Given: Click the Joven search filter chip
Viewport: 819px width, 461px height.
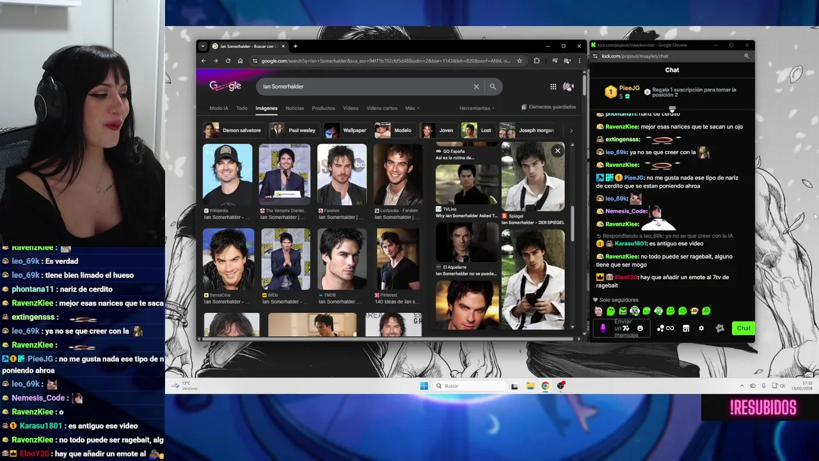Looking at the screenshot, I should tap(438, 131).
